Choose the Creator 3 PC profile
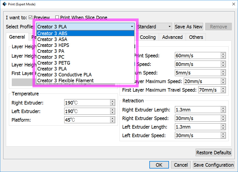Screen dimensions: 238x172 point(85,57)
